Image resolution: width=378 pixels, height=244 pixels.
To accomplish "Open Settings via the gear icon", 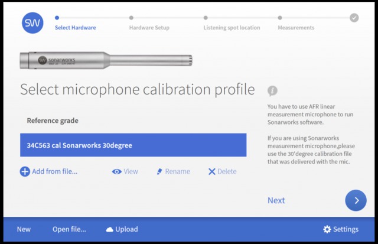I will tap(327, 229).
